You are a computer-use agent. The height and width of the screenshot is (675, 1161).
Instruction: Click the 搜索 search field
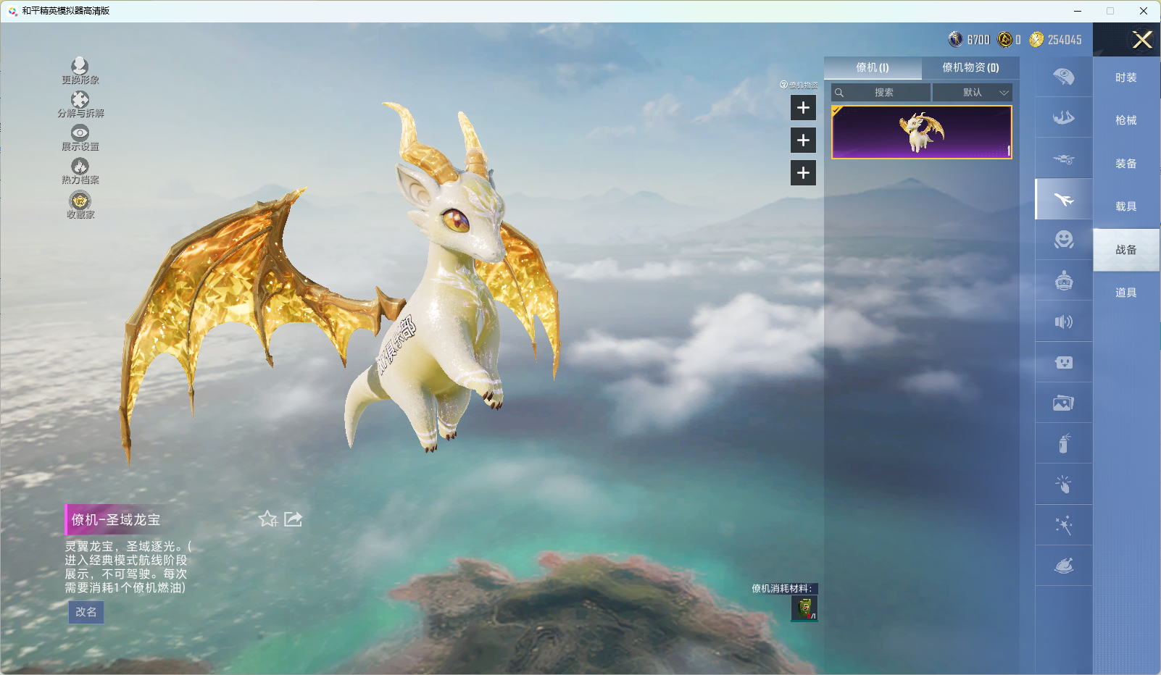pyautogui.click(x=881, y=93)
